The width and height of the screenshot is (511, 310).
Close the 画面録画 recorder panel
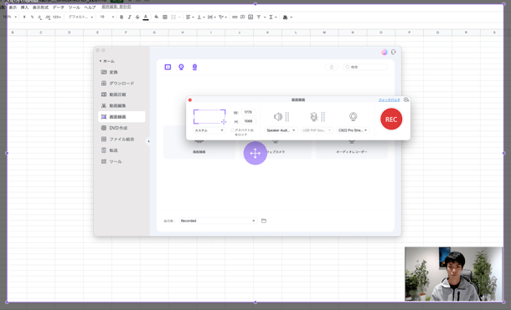point(190,100)
